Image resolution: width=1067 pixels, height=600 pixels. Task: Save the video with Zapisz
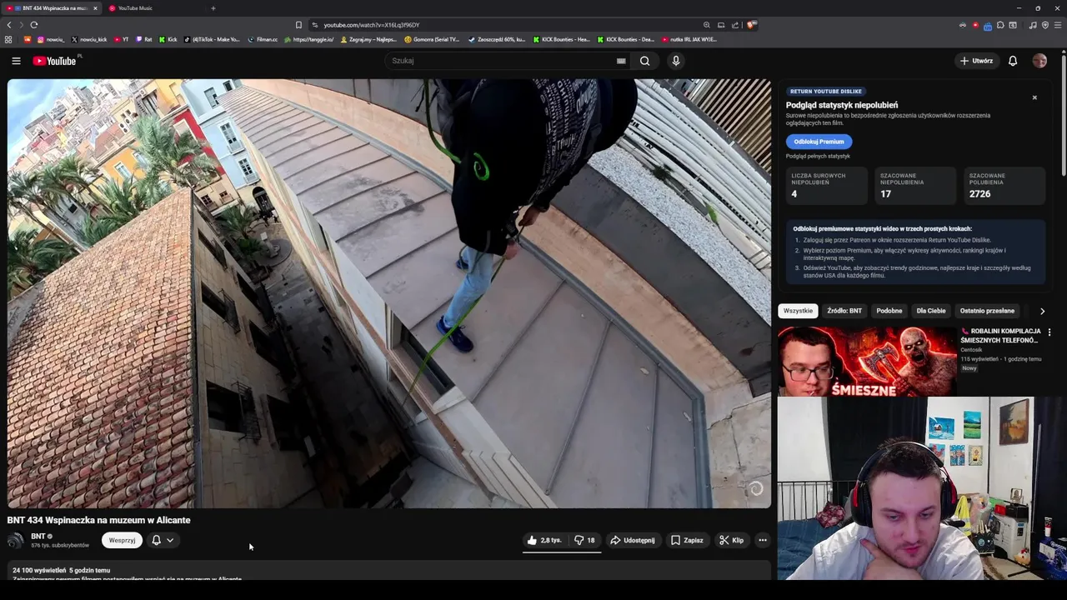(688, 540)
